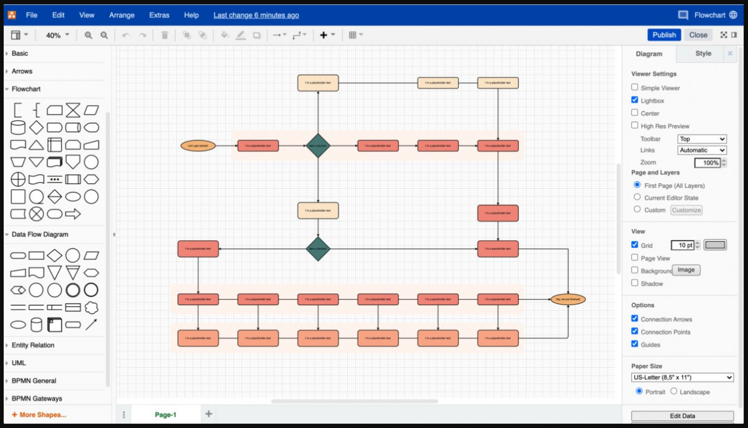
Task: Open the insert plus dropdown
Action: click(327, 36)
